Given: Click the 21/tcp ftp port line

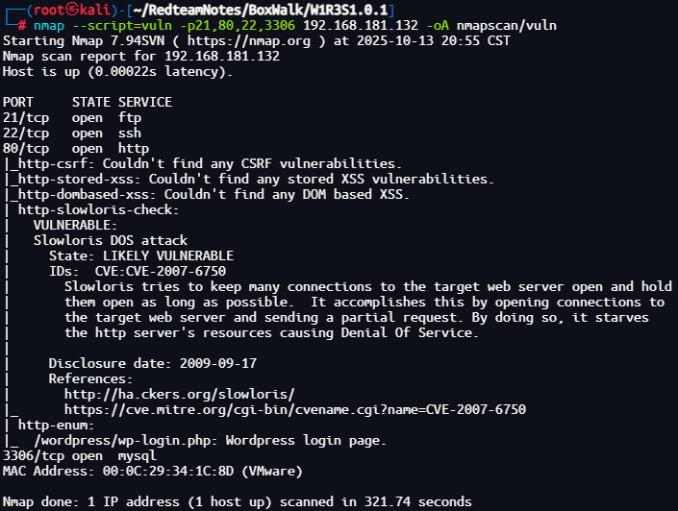Looking at the screenshot, I should coord(71,117).
